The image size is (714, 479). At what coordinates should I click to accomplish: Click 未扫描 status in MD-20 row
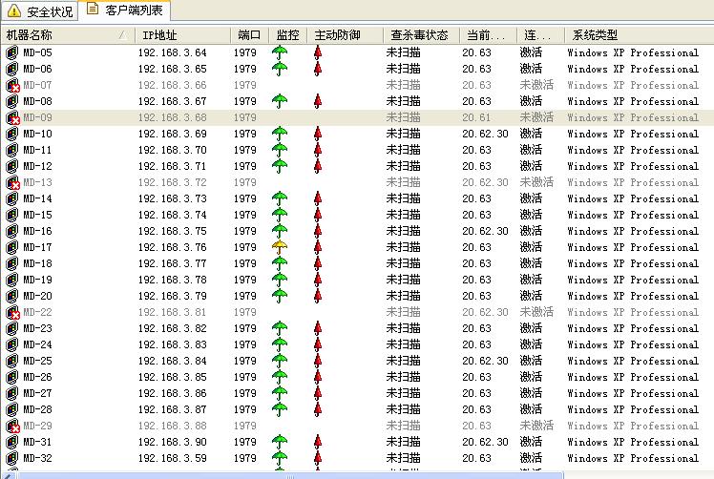404,296
